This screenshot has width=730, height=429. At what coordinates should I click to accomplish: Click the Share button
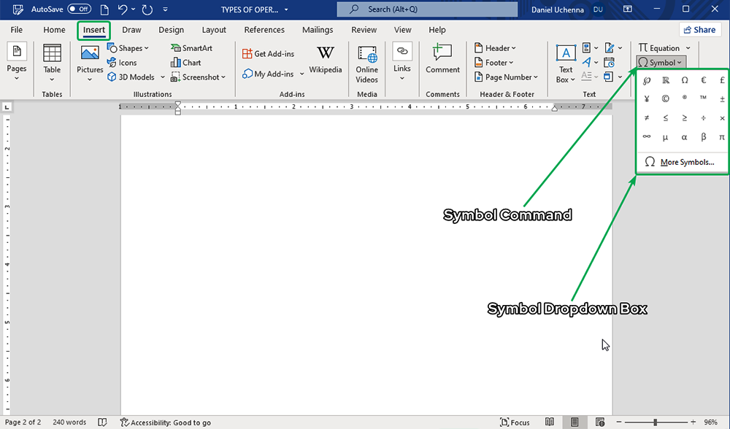pos(699,30)
